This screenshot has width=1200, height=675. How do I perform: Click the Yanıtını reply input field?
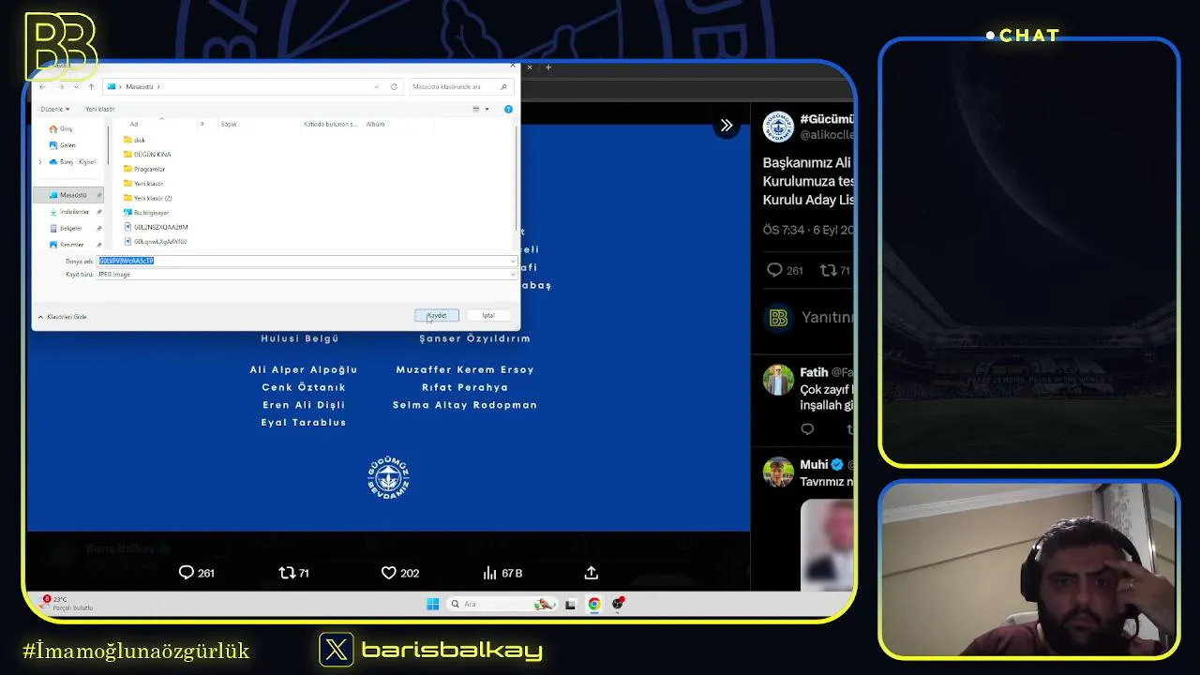coord(826,318)
